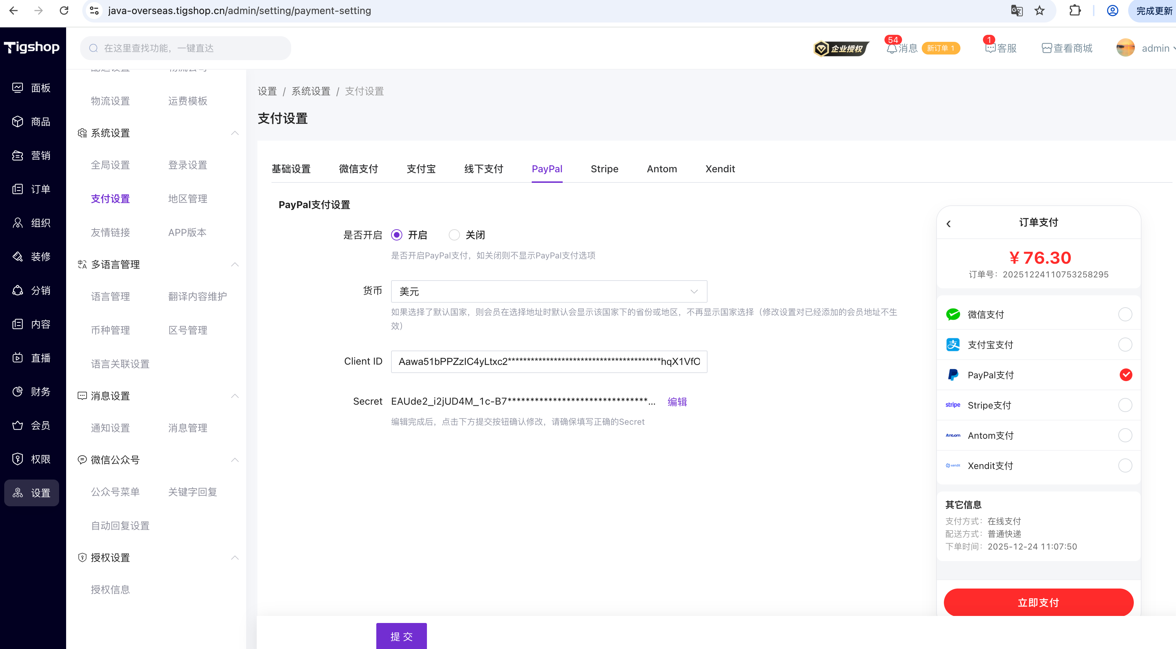Click the 查看商城 store icon
1176x649 pixels.
pyautogui.click(x=1046, y=49)
